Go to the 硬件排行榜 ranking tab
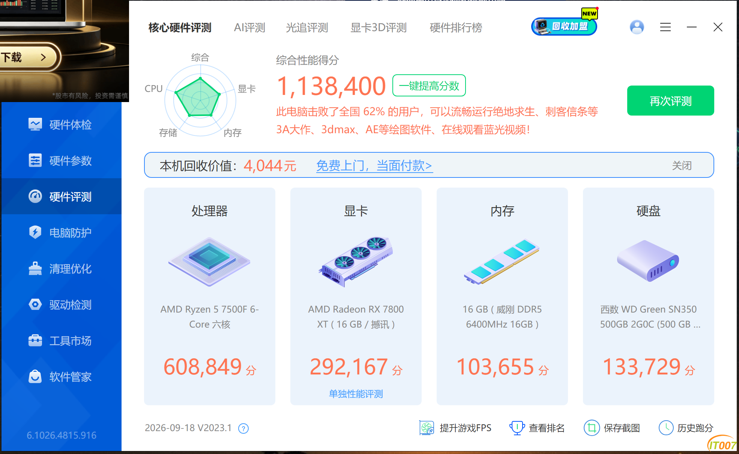The width and height of the screenshot is (739, 454). click(x=456, y=27)
